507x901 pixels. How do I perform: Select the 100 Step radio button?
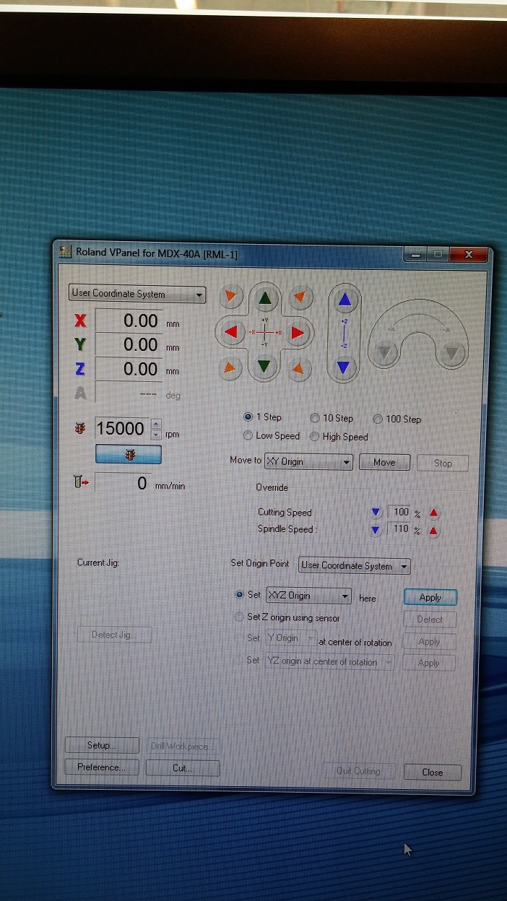[x=378, y=419]
